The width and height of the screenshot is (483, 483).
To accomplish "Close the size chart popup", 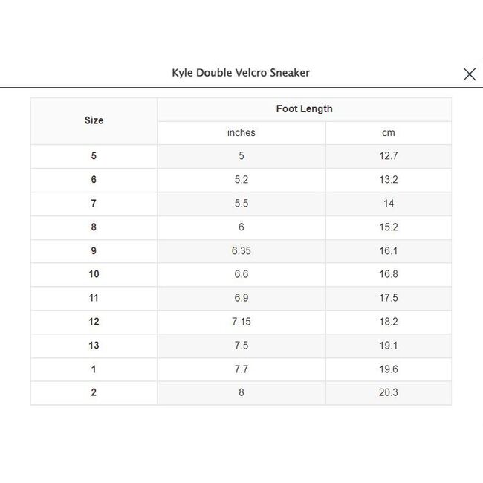I will (469, 74).
